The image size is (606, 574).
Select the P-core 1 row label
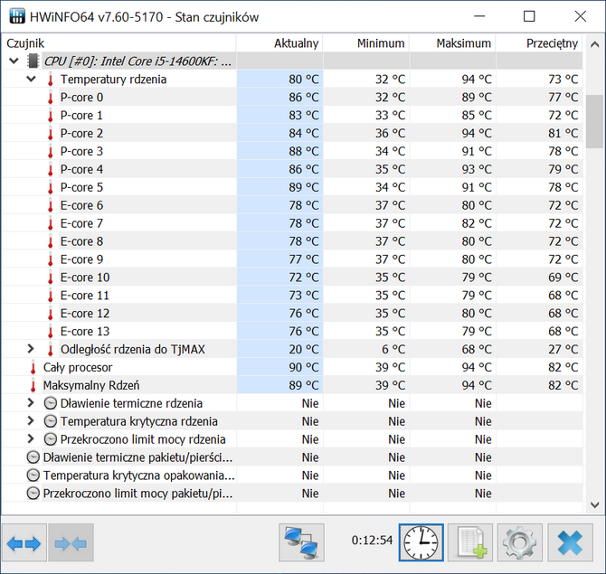tap(81, 116)
